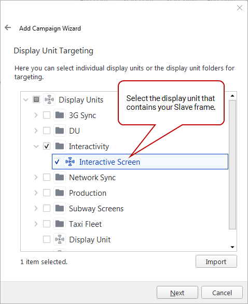This screenshot has height=304, width=248.
Task: Click the Display Unit broadcast icon
Action: tap(60, 239)
